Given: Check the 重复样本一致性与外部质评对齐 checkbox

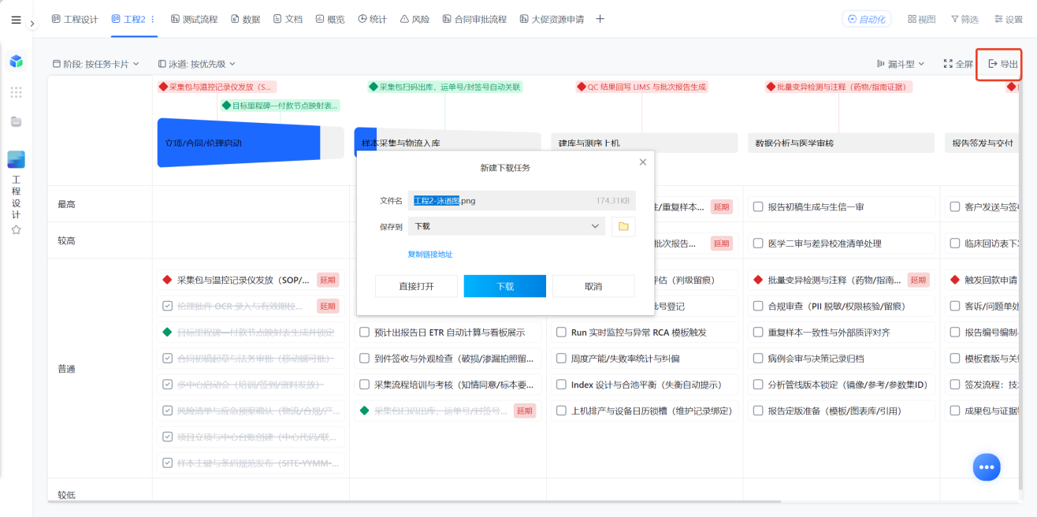Looking at the screenshot, I should pos(758,333).
